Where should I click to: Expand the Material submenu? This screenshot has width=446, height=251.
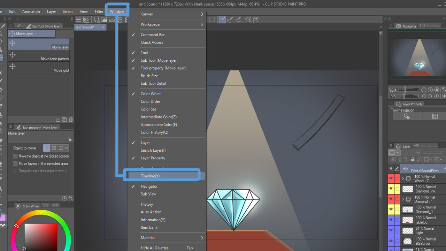(x=167, y=238)
